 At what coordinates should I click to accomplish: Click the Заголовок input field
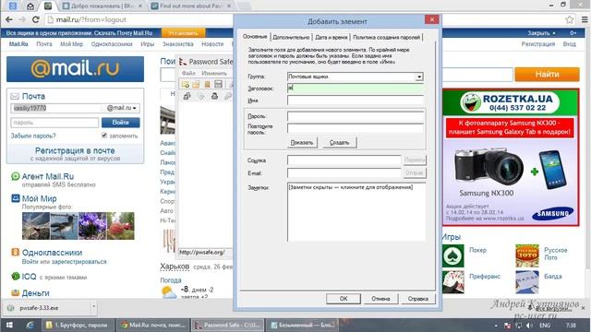(x=355, y=89)
